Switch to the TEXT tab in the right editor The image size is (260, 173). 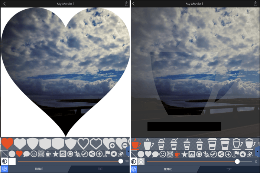[229, 169]
